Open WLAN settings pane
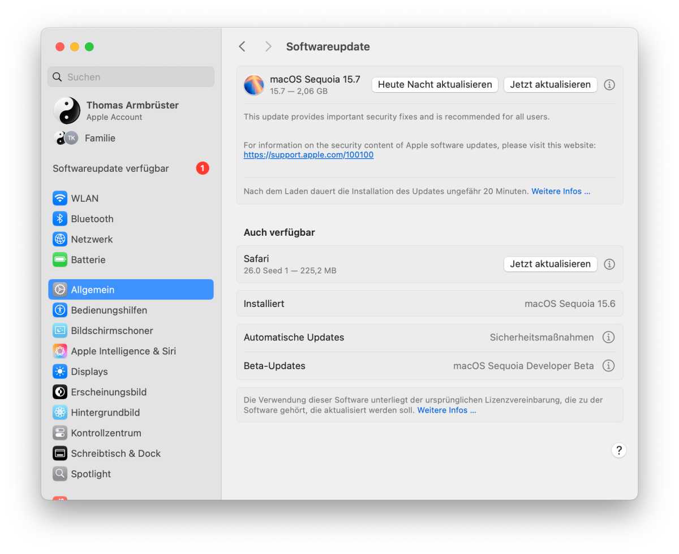The width and height of the screenshot is (679, 554). [131, 198]
